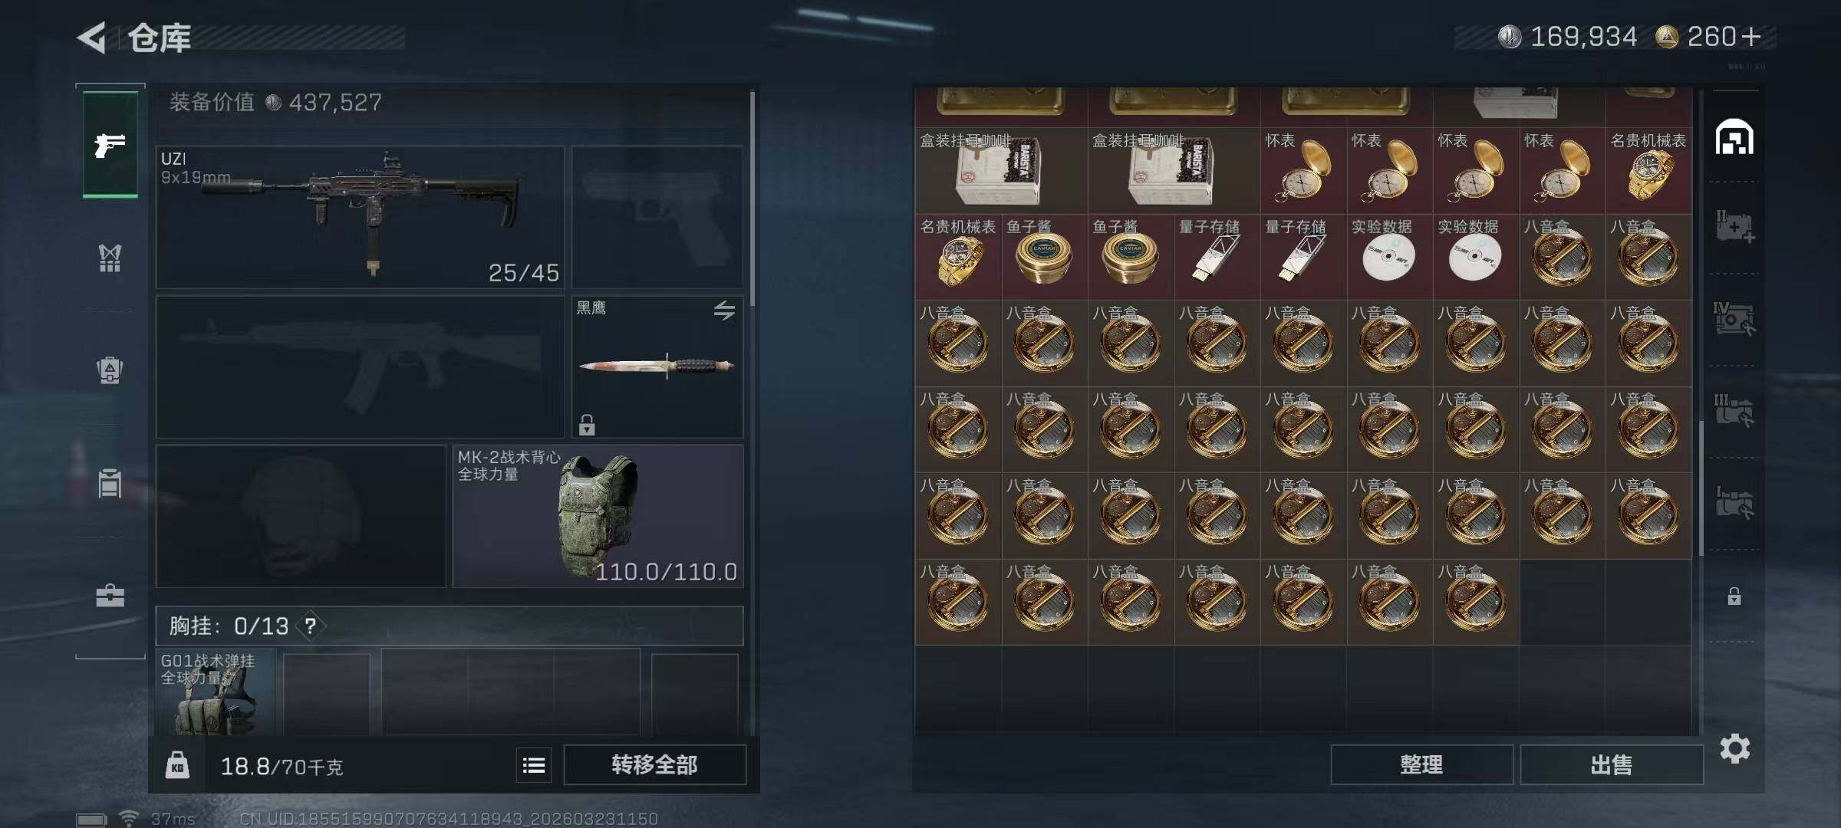The width and height of the screenshot is (1841, 828).
Task: Go back with the arrow beside 仓库
Action: tap(92, 38)
